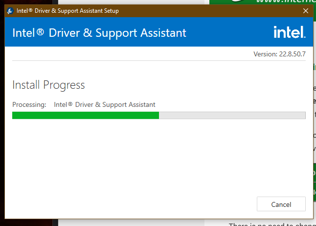The image size is (316, 226).
Task: Cancel the installation
Action: click(x=281, y=204)
